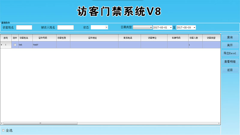Image resolution: width=240 pixels, height=135 pixels.
Task: Select the ID number cell 74457
Action: (44, 45)
